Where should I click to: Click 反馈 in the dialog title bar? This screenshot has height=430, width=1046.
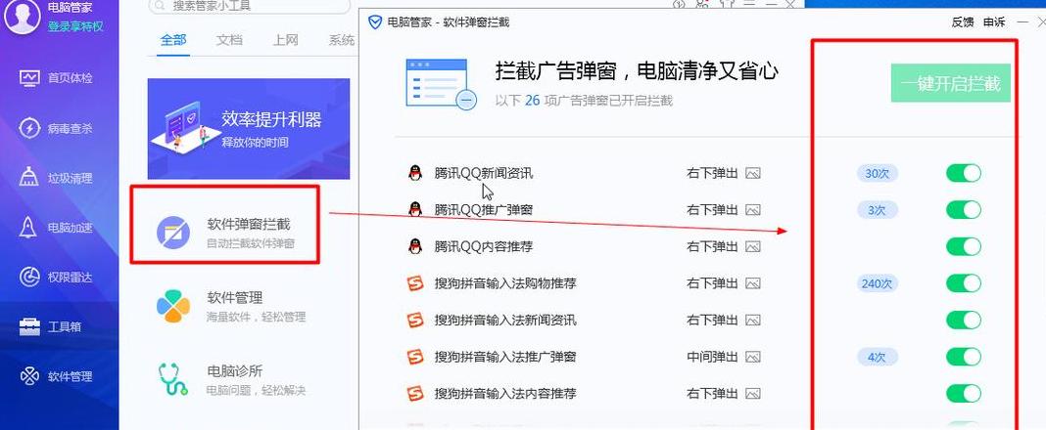[963, 21]
